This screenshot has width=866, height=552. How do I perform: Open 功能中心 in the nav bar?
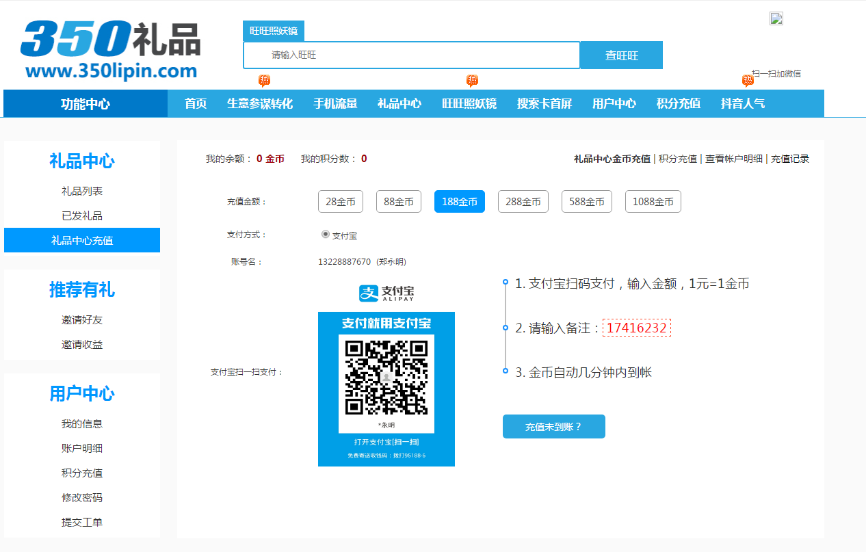pos(86,103)
